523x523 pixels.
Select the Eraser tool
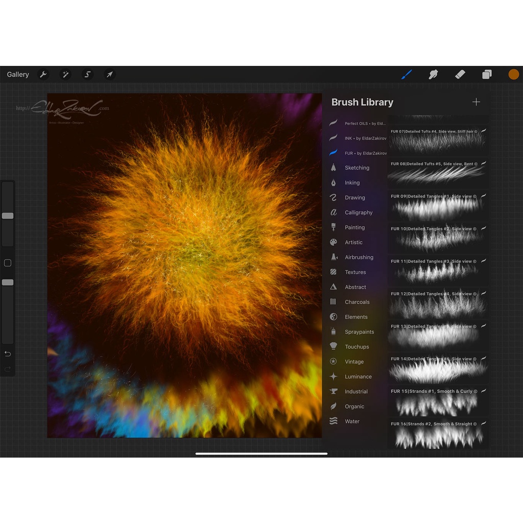tap(460, 75)
